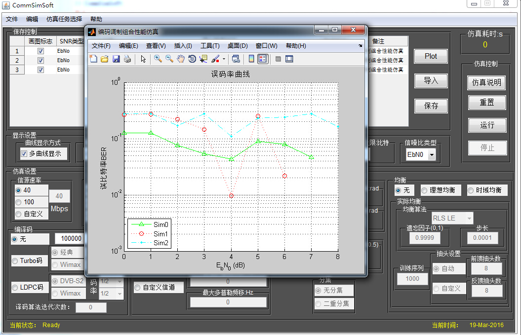The width and height of the screenshot is (521, 335).
Task: Click the 训练序列 1000 input field
Action: pyautogui.click(x=412, y=279)
